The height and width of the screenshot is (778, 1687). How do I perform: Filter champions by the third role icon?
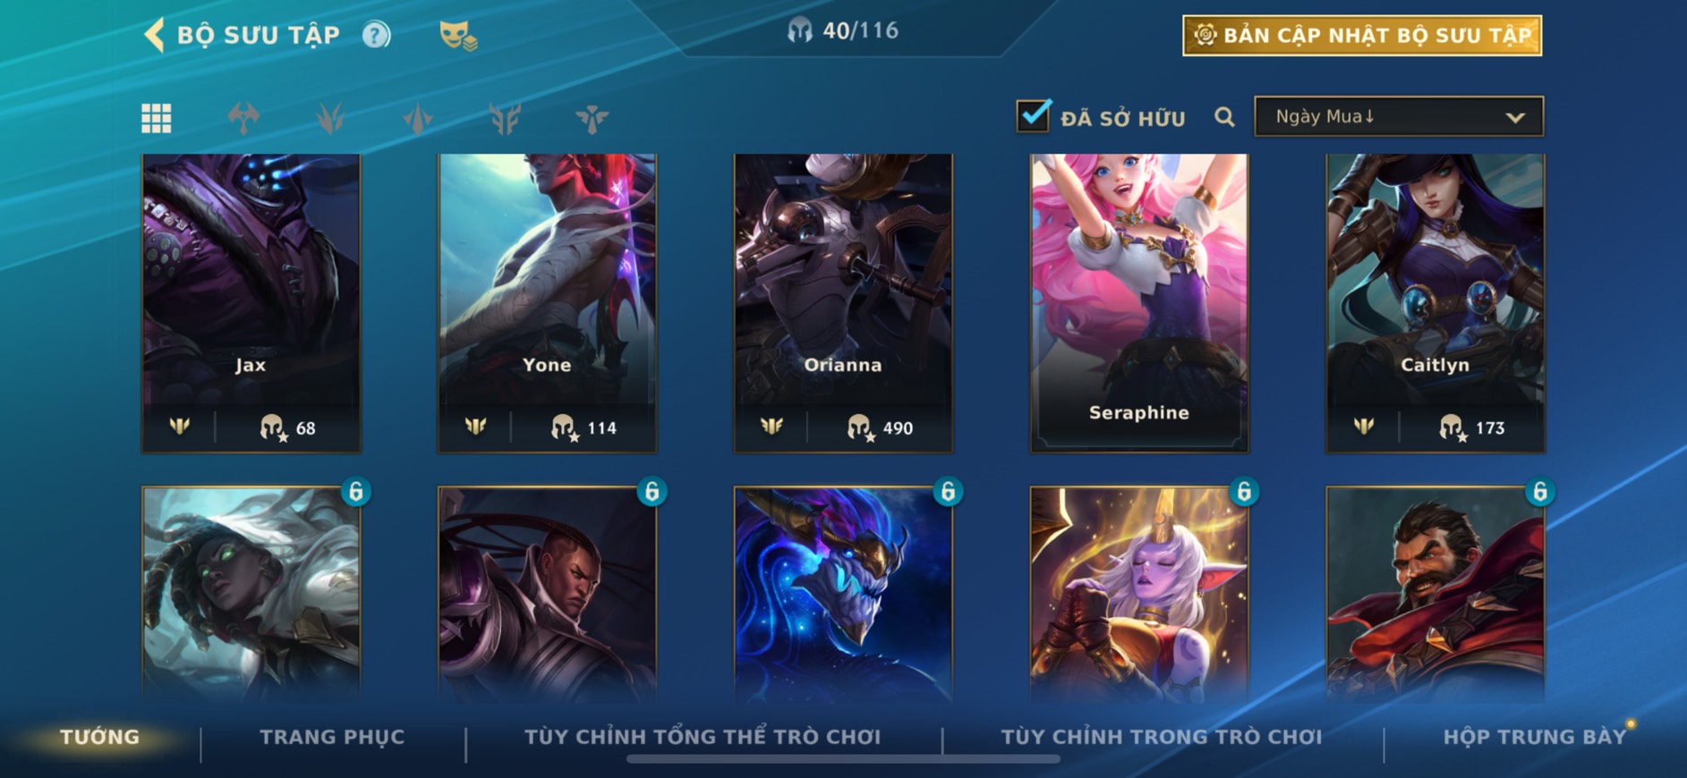(x=417, y=118)
